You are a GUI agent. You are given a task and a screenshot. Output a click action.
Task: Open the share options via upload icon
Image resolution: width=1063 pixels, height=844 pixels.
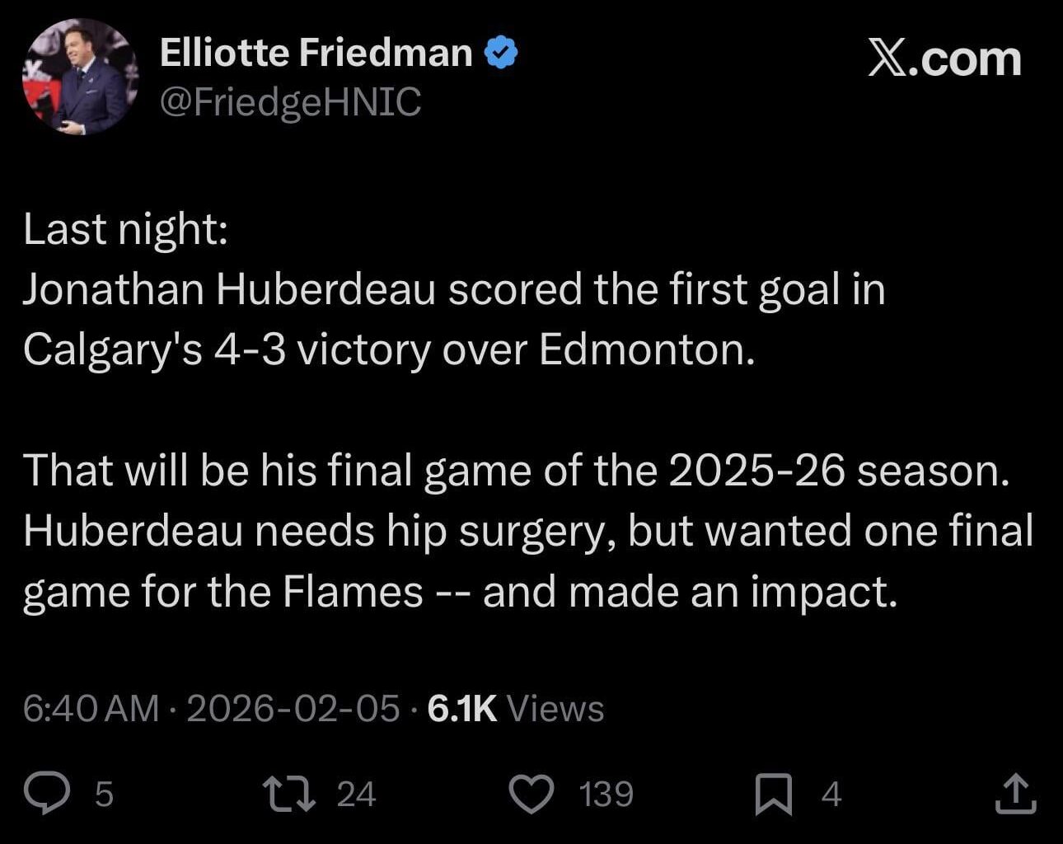click(1018, 793)
